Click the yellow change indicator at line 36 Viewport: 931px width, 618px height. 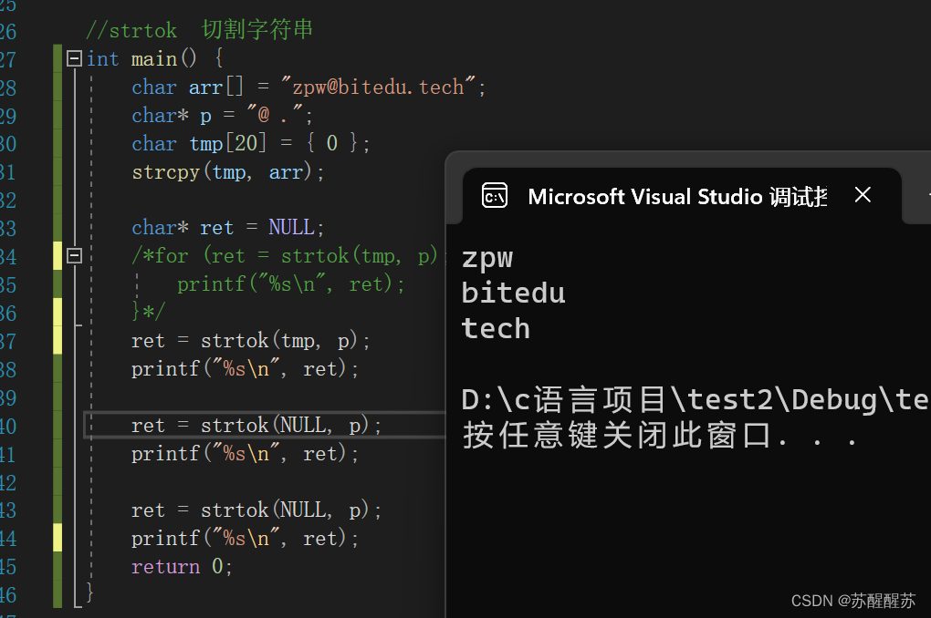click(x=58, y=312)
